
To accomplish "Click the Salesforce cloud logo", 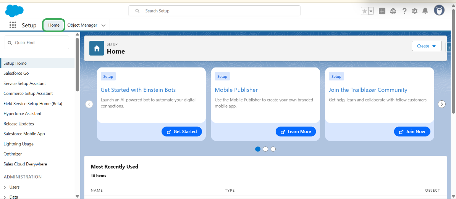I will point(14,11).
